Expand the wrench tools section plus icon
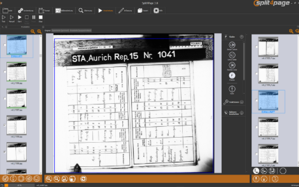This screenshot has height=187, width=299. tap(242, 102)
